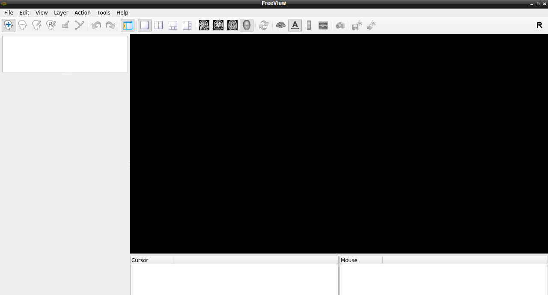Click inside the empty layer list box

pos(65,54)
